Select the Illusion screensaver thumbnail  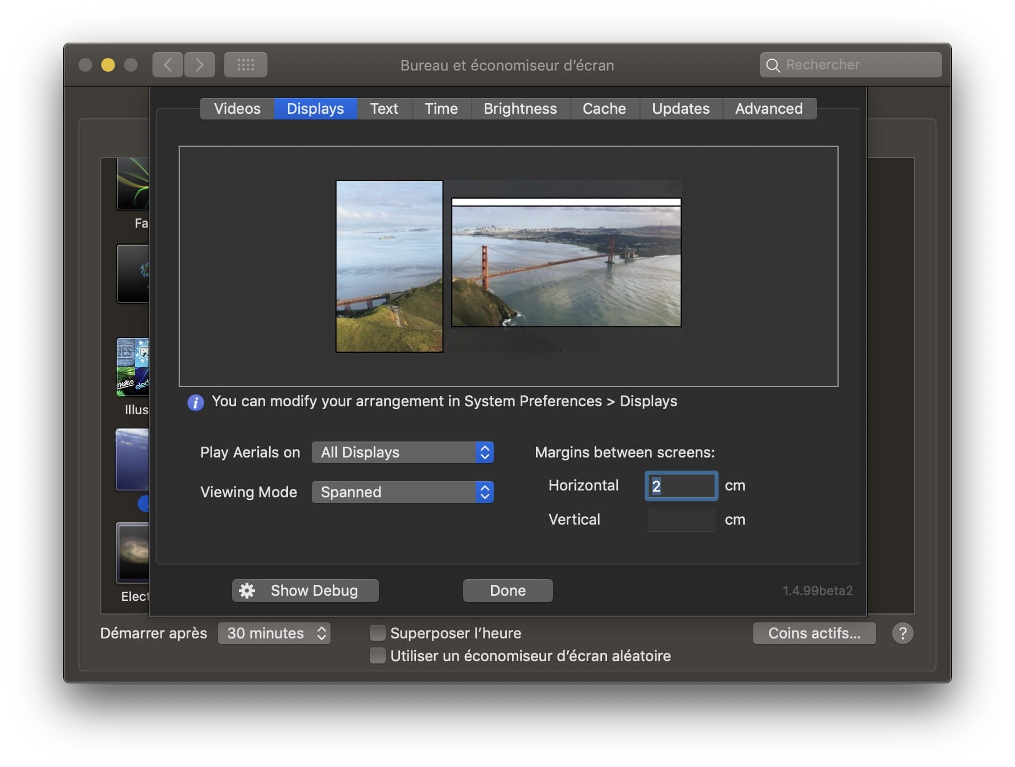133,367
